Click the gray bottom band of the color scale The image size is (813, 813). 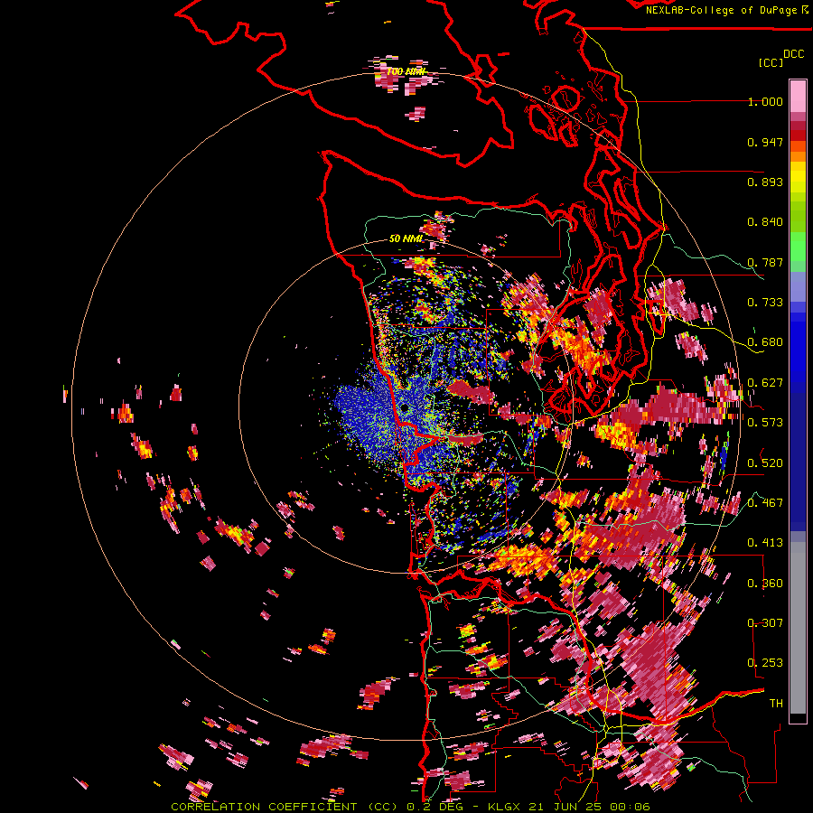pos(798,628)
